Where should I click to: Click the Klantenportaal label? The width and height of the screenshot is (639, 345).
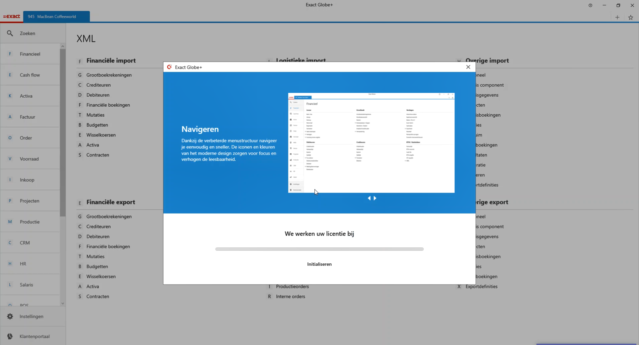(34, 336)
